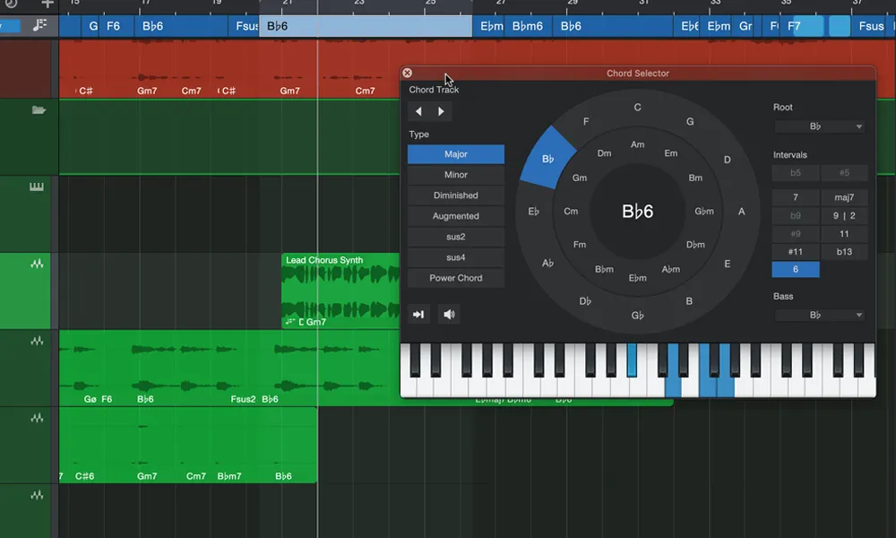
Task: Choose Bbm on the inner wheel
Action: tap(604, 269)
